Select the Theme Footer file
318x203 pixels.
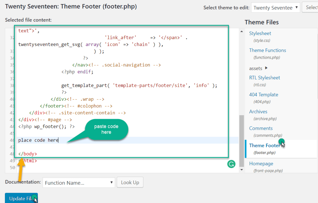coord(265,146)
